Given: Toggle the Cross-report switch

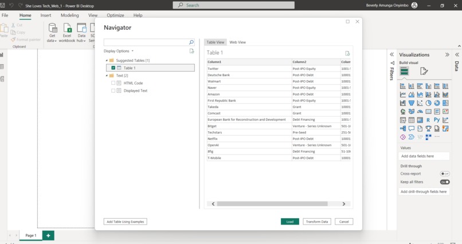Looking at the screenshot, I should pyautogui.click(x=445, y=174).
